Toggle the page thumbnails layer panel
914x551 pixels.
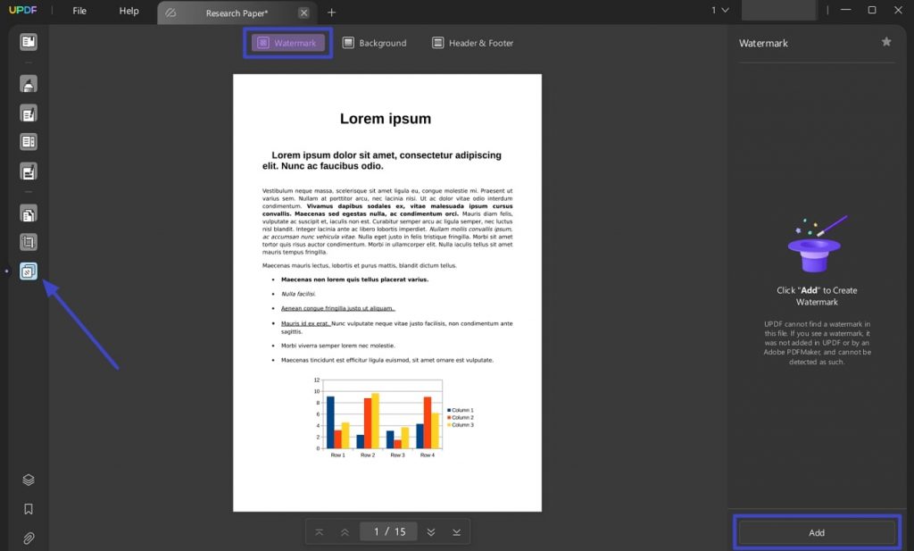point(28,480)
